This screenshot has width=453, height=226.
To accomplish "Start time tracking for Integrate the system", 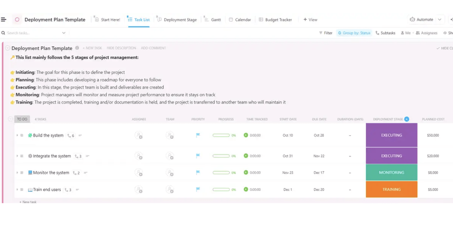I will point(246,156).
